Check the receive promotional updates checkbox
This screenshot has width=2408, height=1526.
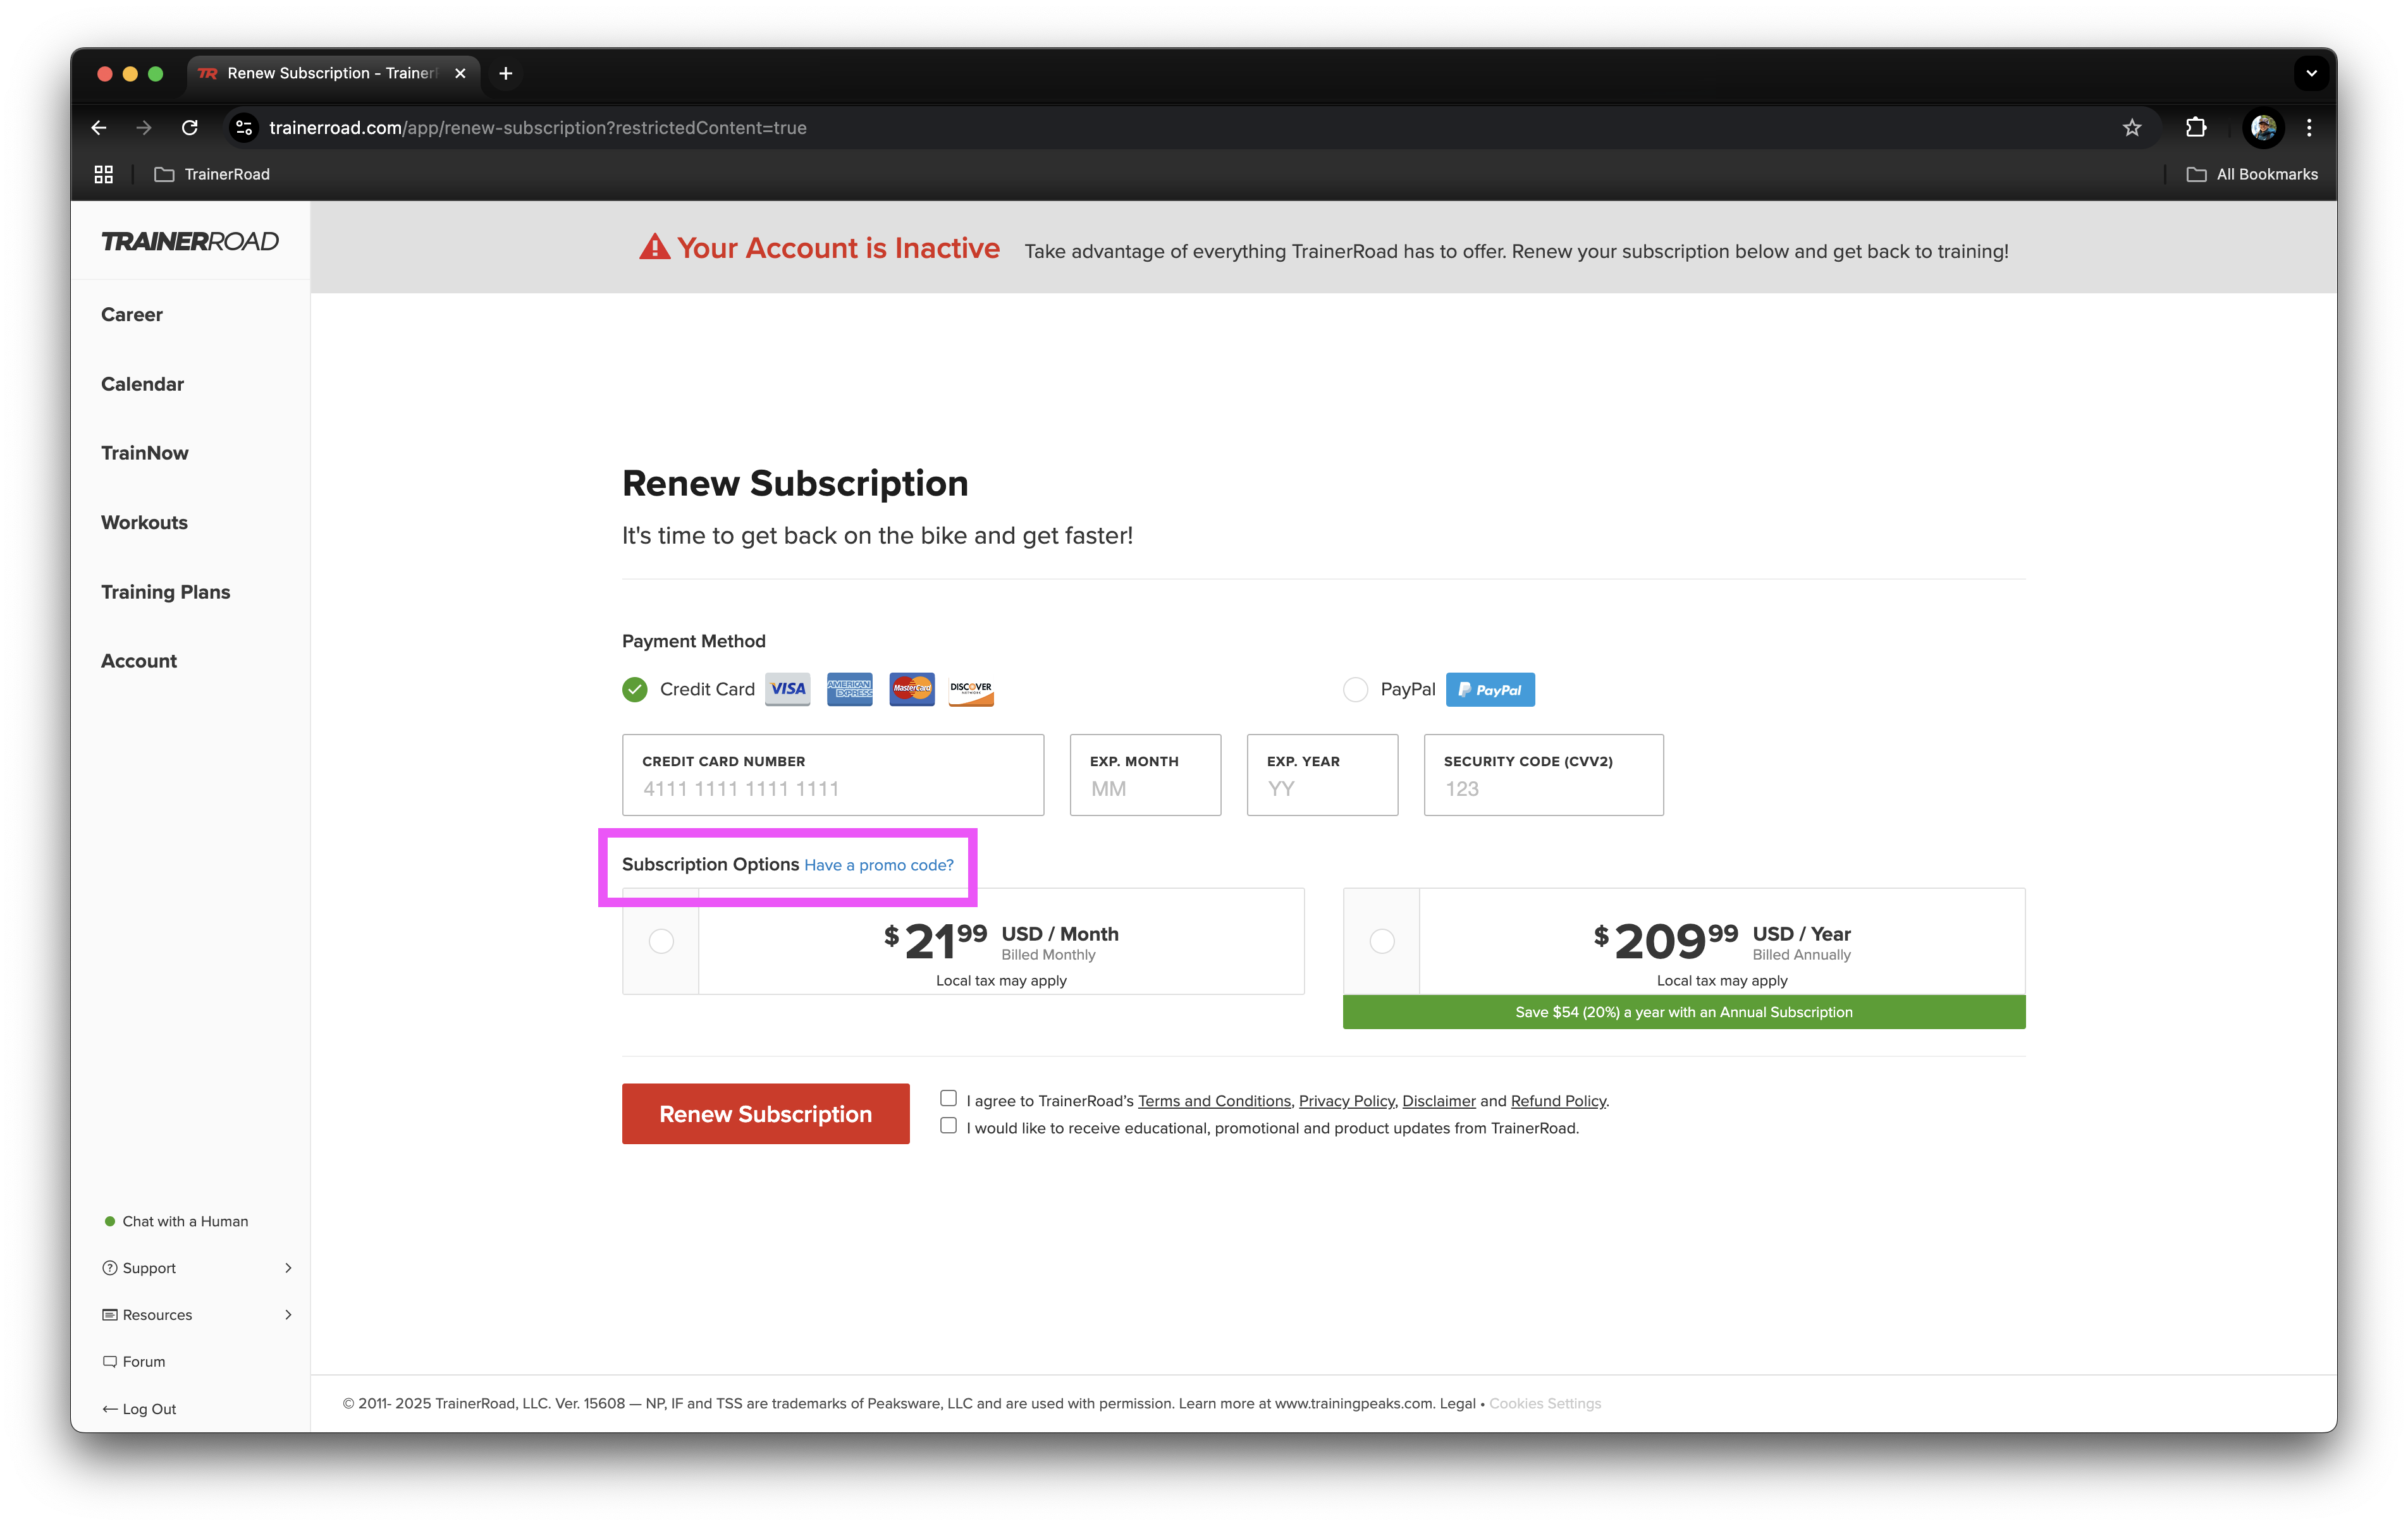(x=948, y=1126)
